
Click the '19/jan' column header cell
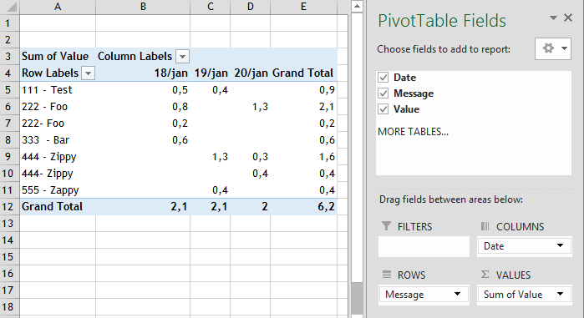(x=211, y=73)
